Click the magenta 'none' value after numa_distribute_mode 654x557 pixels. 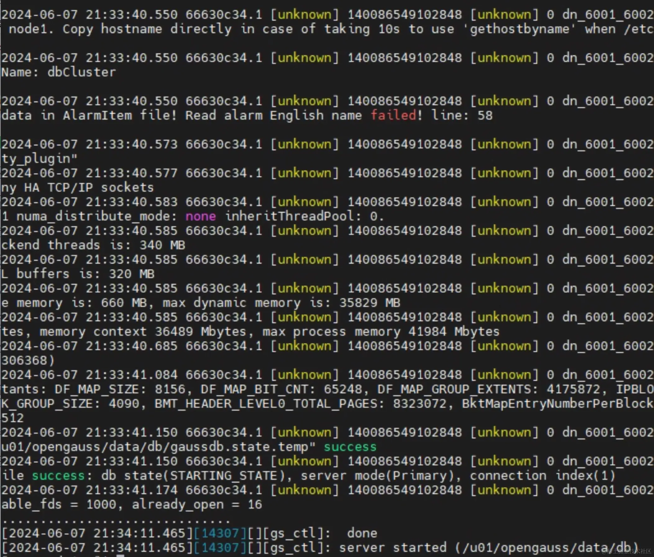[201, 216]
